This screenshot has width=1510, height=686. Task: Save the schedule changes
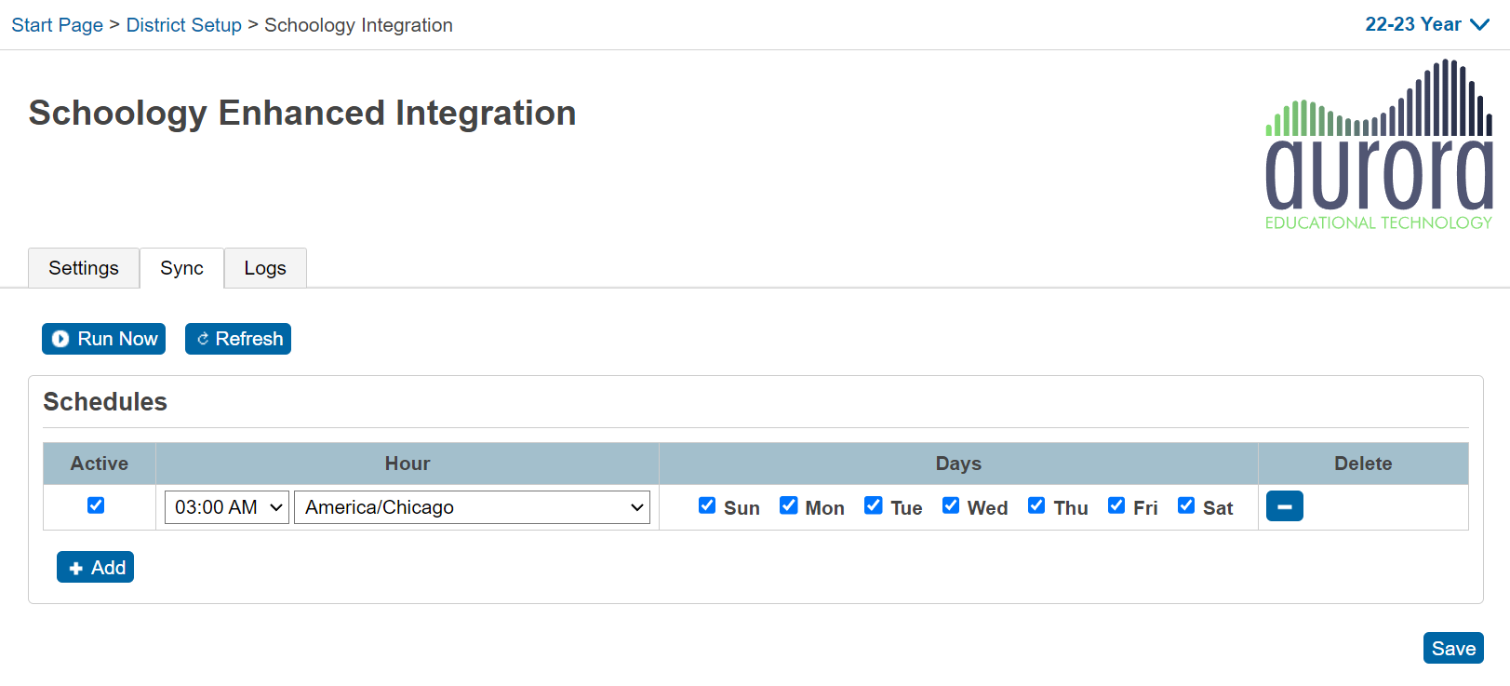(1452, 648)
